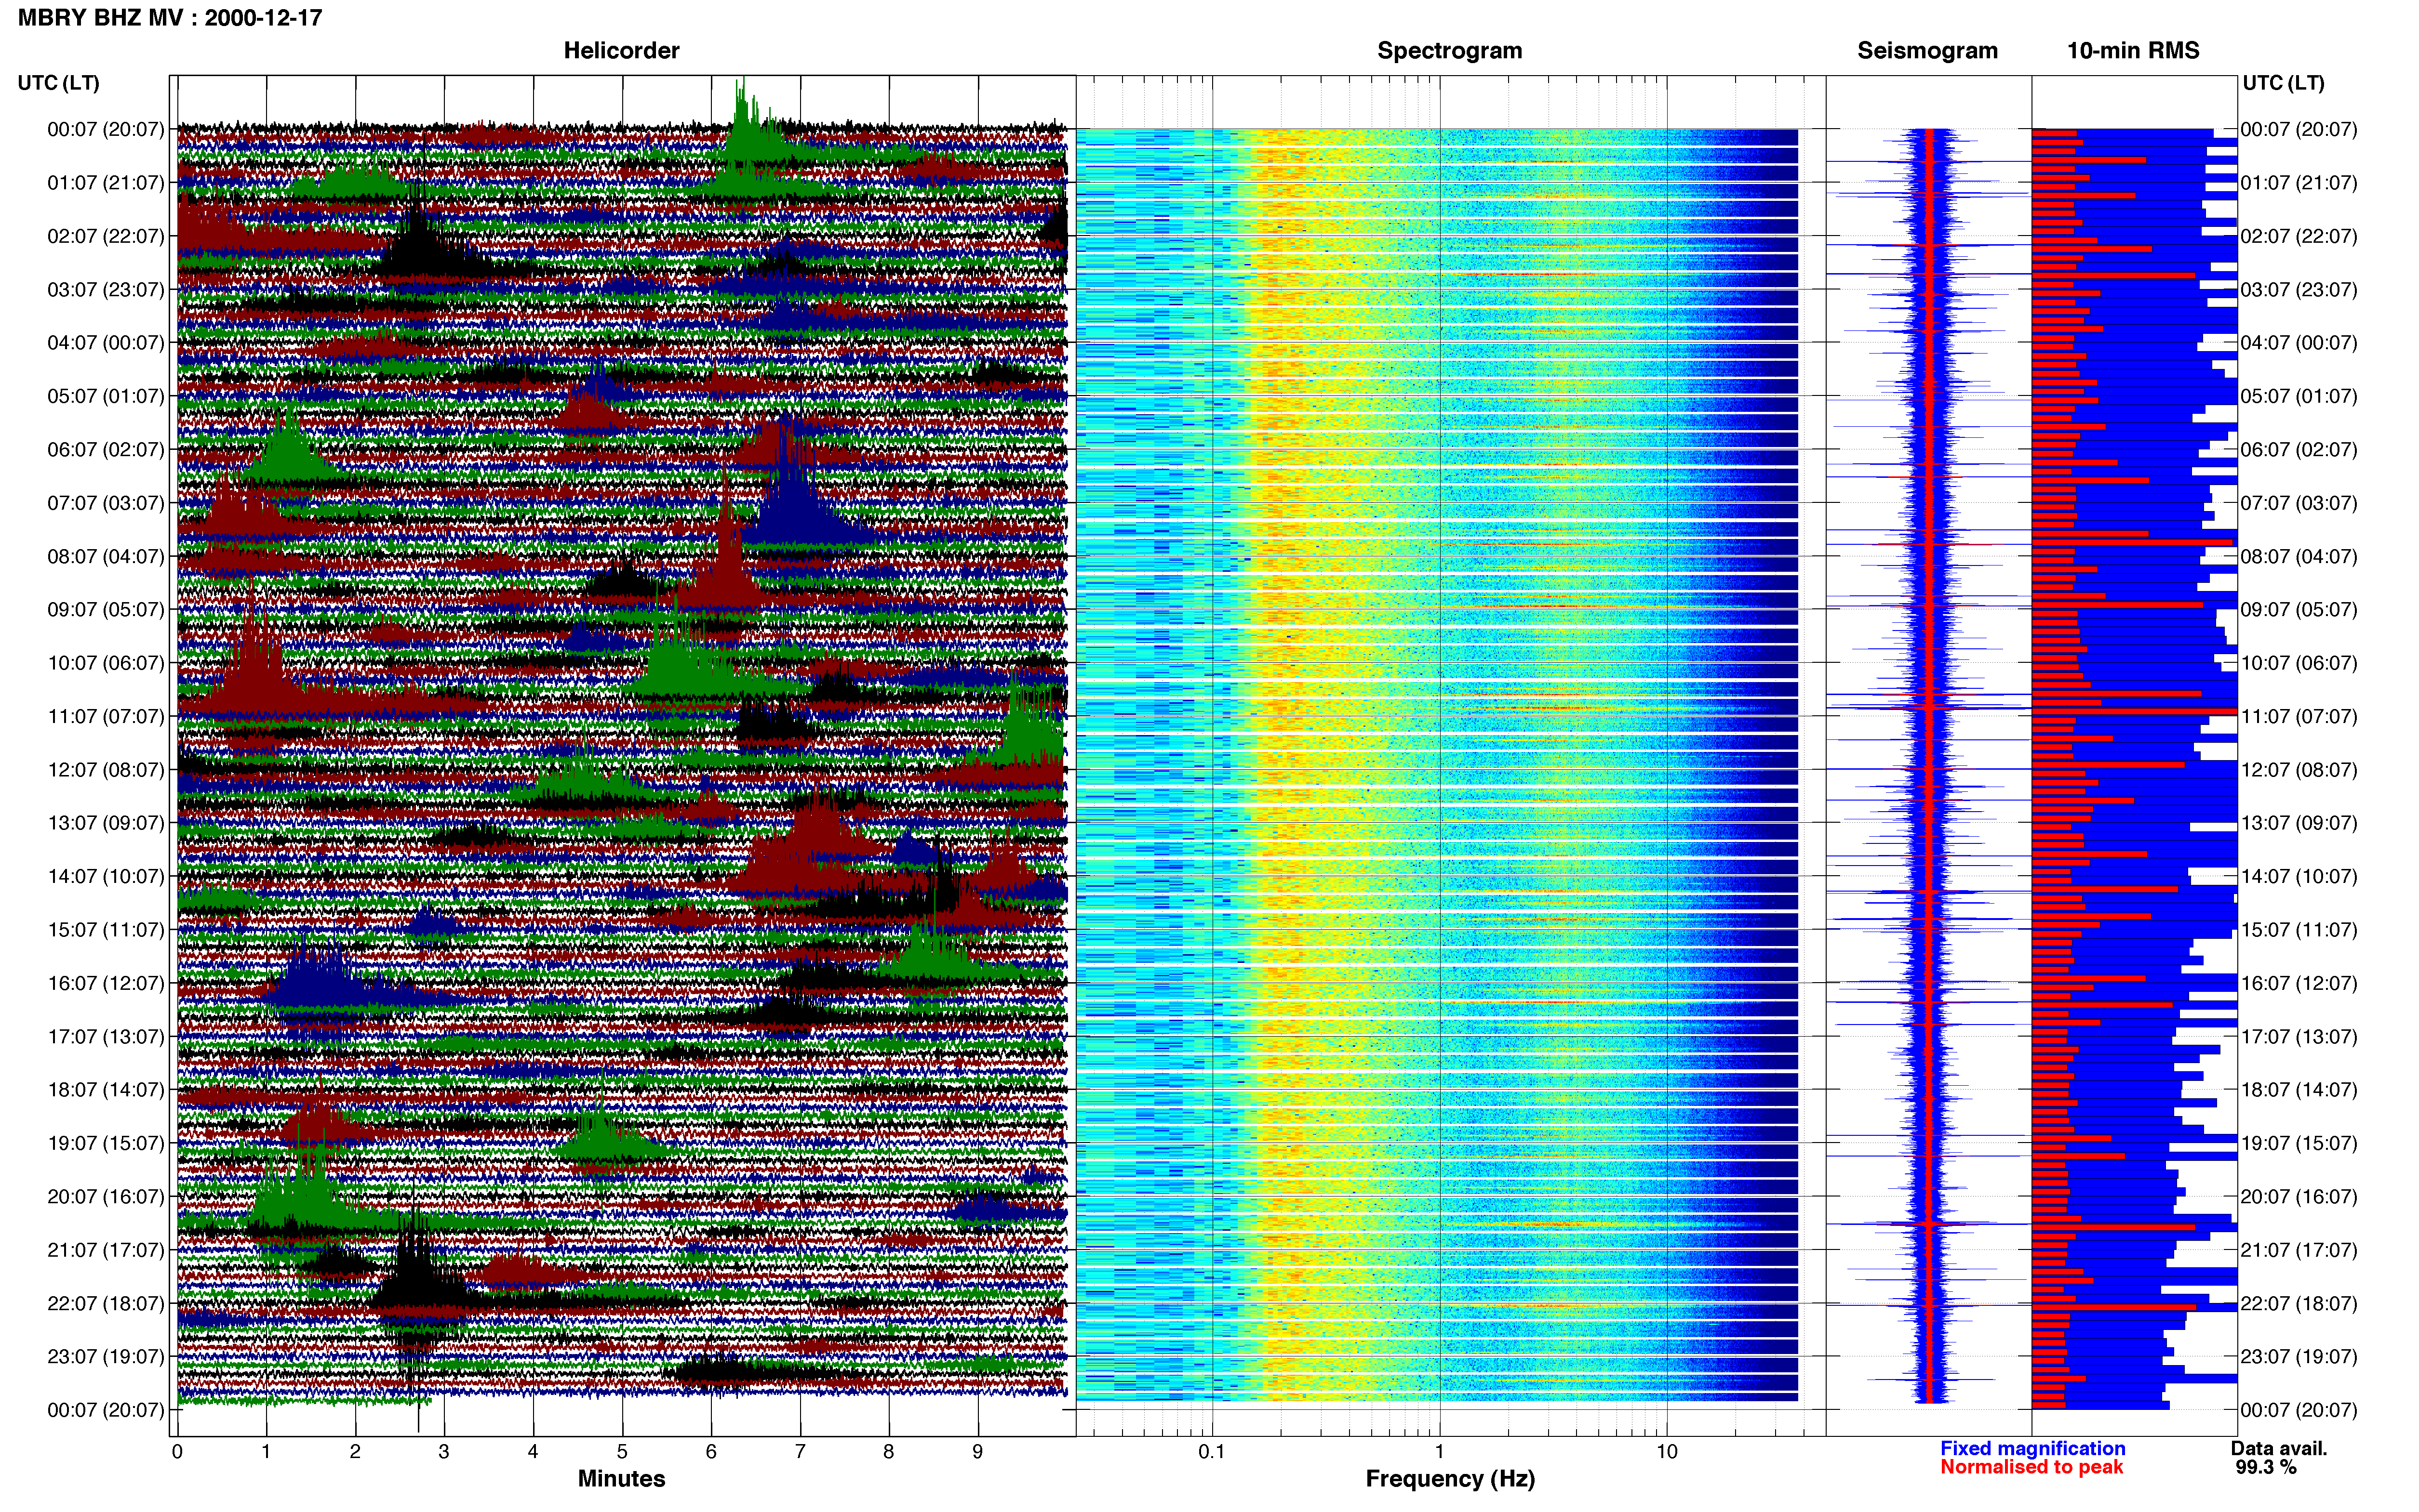Click the title 'MBRY BHZ MV : 2000-12-17'
Screen dimensions: 2419x1512
coord(170,18)
